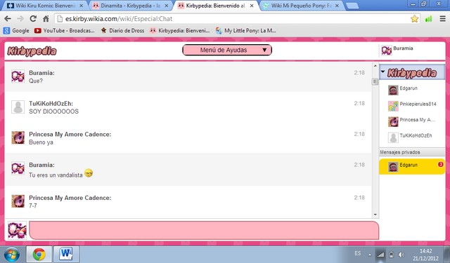Close the Dinamita - Kirbypedia tab
450x263 pixels.
coord(166,6)
